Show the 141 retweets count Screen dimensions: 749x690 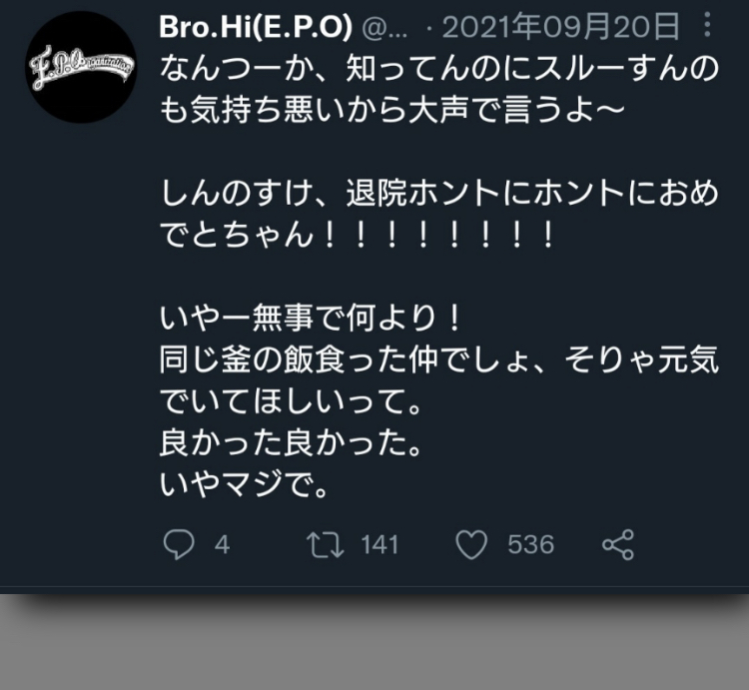pyautogui.click(x=379, y=545)
